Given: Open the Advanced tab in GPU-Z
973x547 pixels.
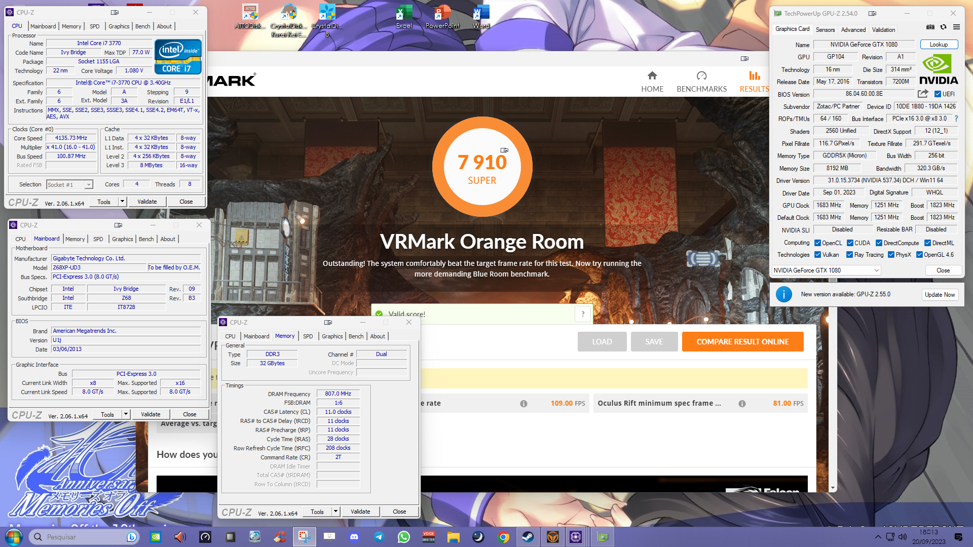Looking at the screenshot, I should click(853, 30).
